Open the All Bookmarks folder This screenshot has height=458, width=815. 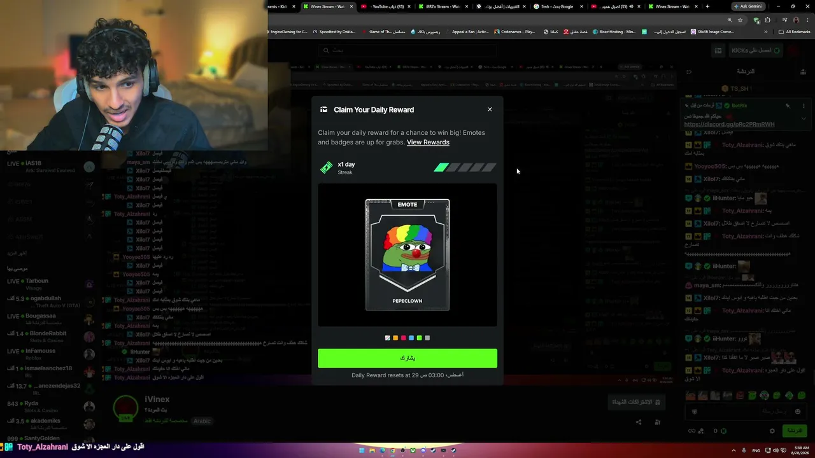[x=795, y=32]
